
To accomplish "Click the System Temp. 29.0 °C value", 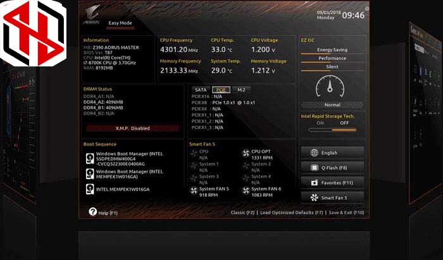I will click(x=221, y=71).
